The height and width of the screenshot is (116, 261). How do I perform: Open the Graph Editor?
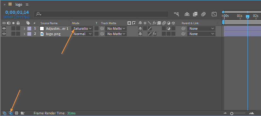(214, 14)
